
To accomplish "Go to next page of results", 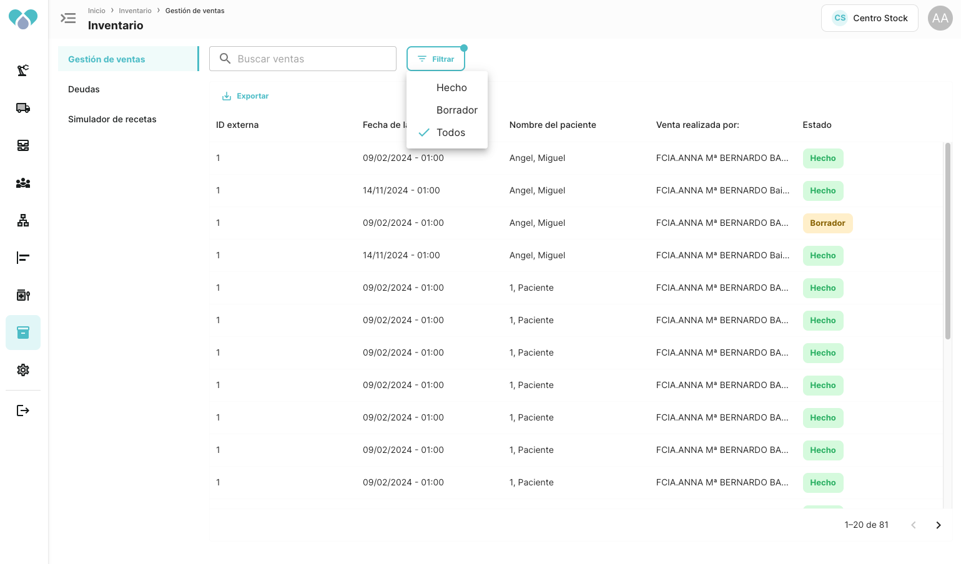I will coord(938,525).
